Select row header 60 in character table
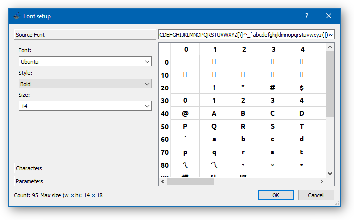354x220 pixels. (x=165, y=139)
